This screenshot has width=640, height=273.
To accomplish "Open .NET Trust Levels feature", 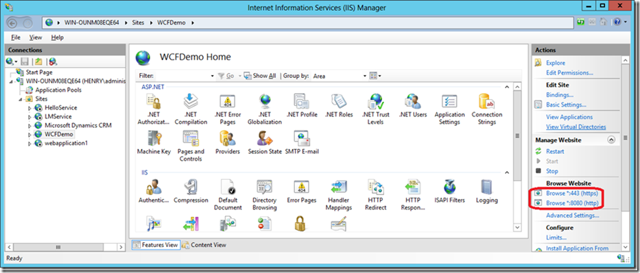I will [x=375, y=109].
